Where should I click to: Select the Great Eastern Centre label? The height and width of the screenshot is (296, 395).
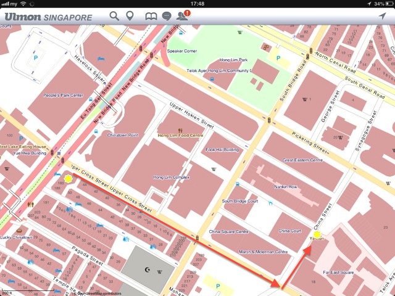click(302, 160)
